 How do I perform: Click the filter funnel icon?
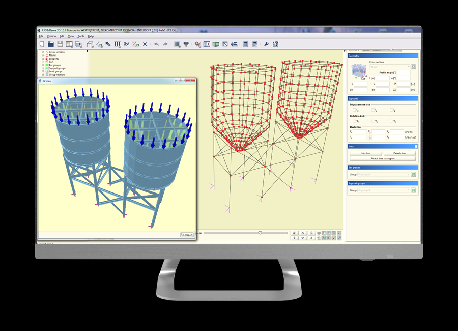point(186,44)
